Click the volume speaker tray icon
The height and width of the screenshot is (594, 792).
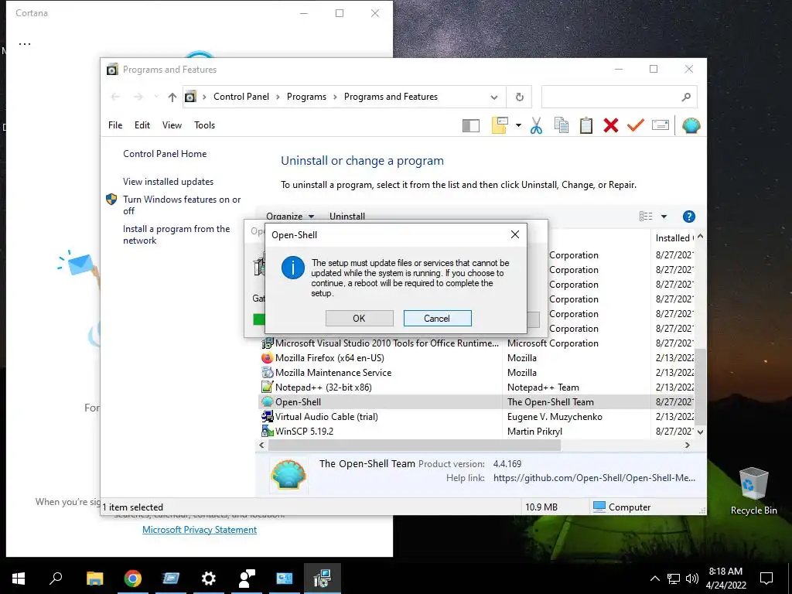pos(692,579)
